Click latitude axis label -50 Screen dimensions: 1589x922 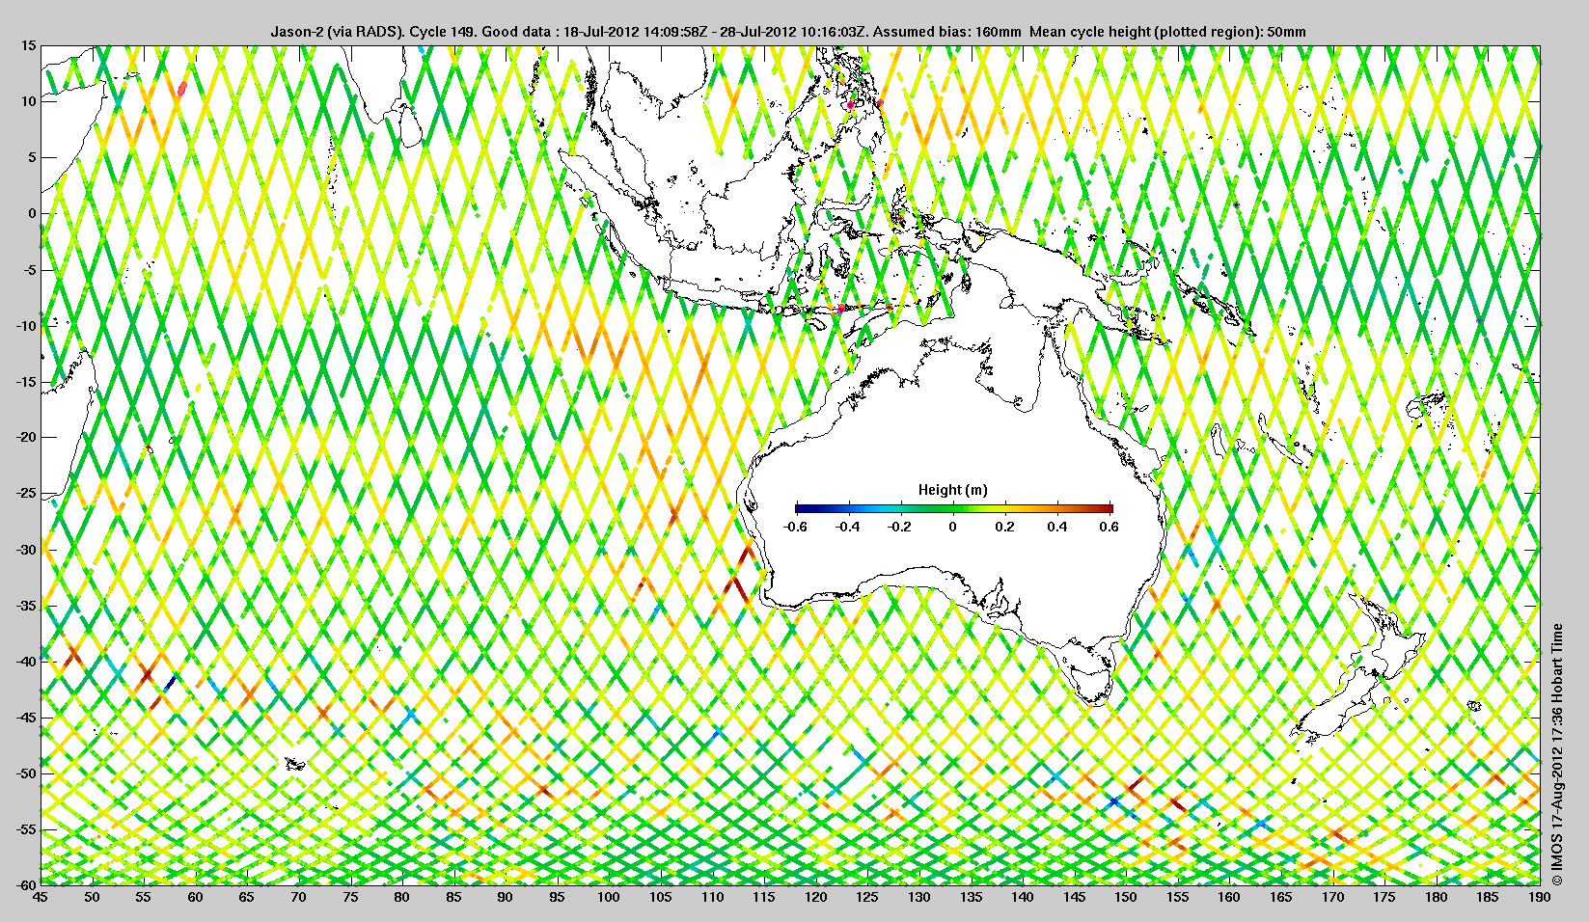[26, 773]
